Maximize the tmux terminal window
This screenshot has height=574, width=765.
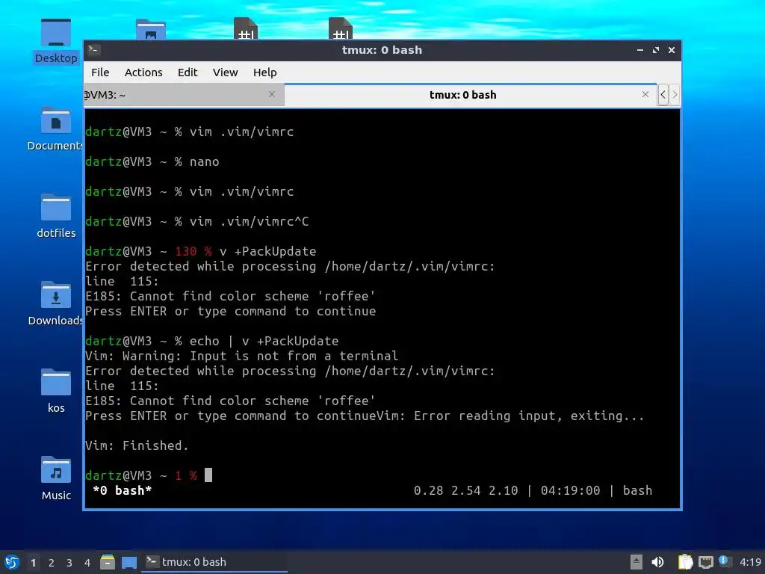[x=656, y=50]
